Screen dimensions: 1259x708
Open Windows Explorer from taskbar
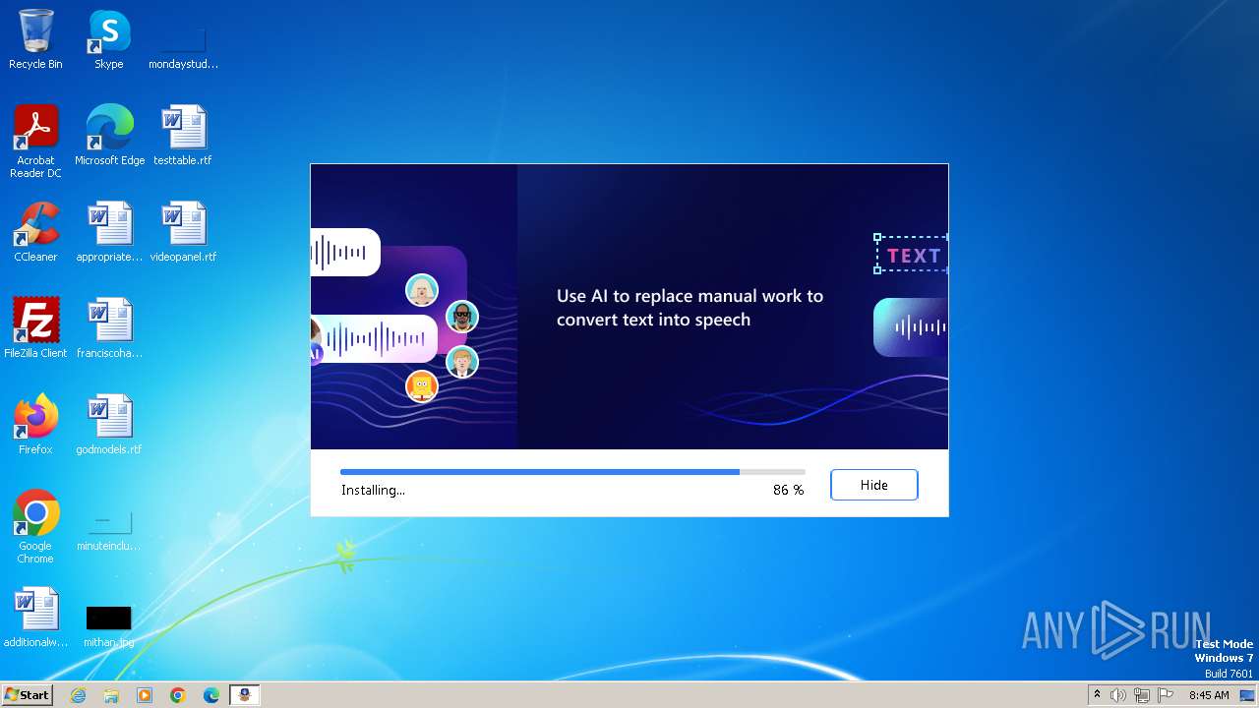(x=111, y=695)
